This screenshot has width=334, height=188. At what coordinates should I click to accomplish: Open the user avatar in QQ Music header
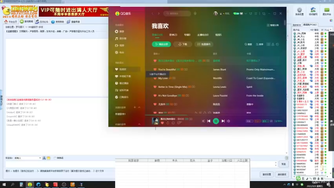pyautogui.click(x=215, y=13)
